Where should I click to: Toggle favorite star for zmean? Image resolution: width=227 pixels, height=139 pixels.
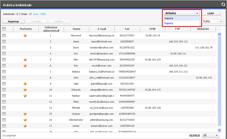coord(25,126)
